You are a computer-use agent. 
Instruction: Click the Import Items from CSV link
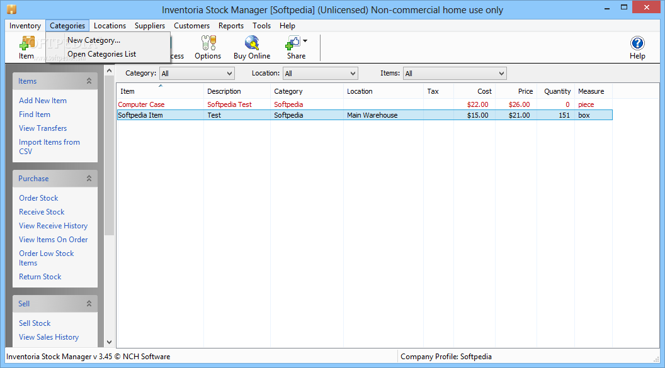[x=49, y=147]
